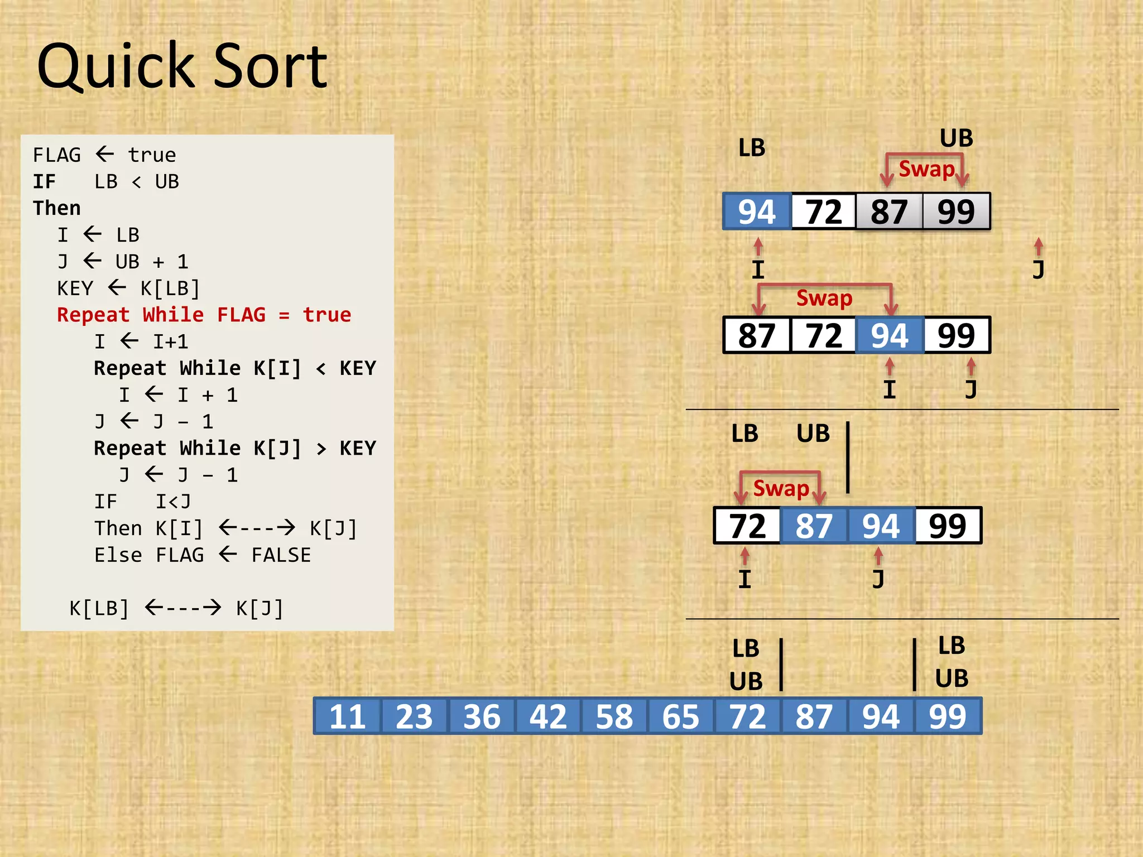The image size is (1143, 857).
Task: Click the Quick Sort slide title
Action: pyautogui.click(x=182, y=67)
